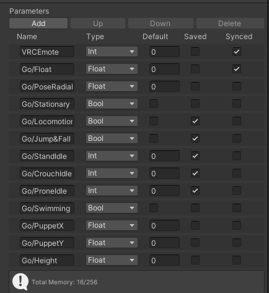Toggle Default checkbox for Go/Stationary
Screen dimensions: 269x293
(x=154, y=104)
